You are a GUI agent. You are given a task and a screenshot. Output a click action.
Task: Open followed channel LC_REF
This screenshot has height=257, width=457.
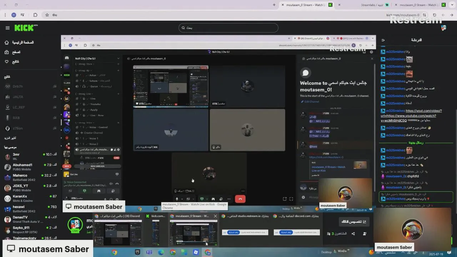30,107
